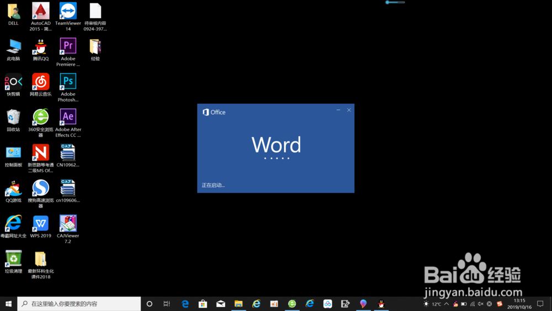Switch to QQ penguin on taskbar
The height and width of the screenshot is (311, 552).
coord(381,304)
